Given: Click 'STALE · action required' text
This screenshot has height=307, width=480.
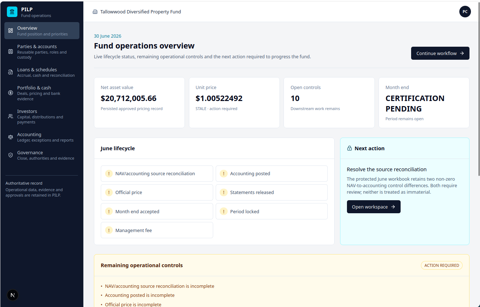Looking at the screenshot, I should pos(216,109).
